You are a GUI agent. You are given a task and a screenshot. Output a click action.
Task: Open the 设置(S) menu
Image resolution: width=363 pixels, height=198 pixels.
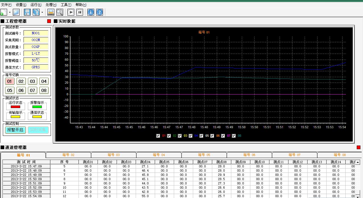click(21, 5)
